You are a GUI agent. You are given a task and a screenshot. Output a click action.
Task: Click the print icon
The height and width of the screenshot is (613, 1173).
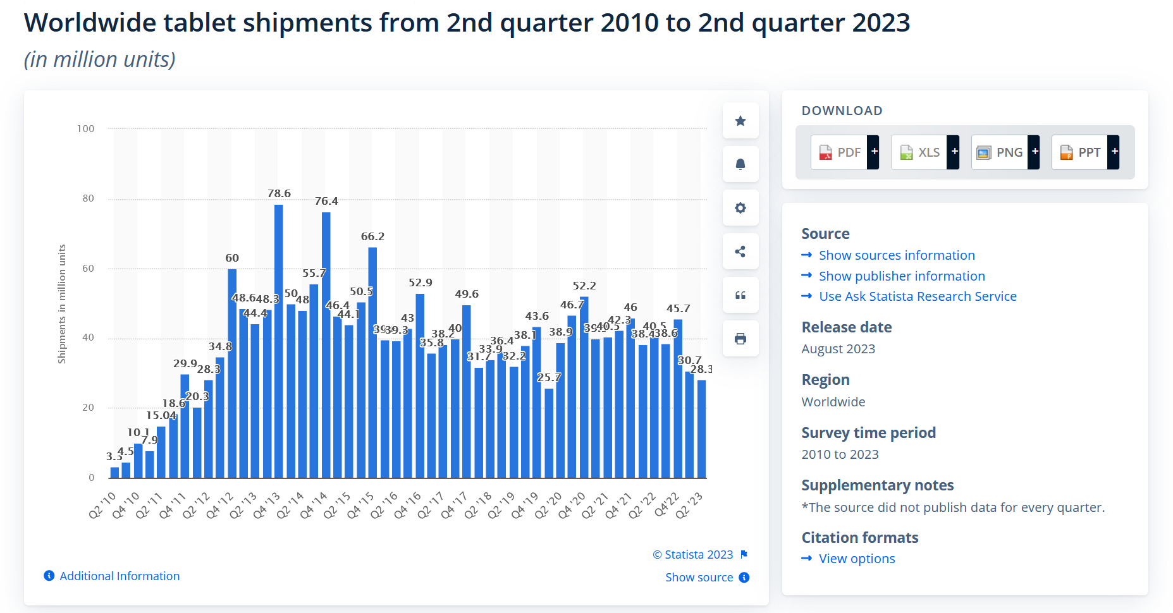click(740, 339)
